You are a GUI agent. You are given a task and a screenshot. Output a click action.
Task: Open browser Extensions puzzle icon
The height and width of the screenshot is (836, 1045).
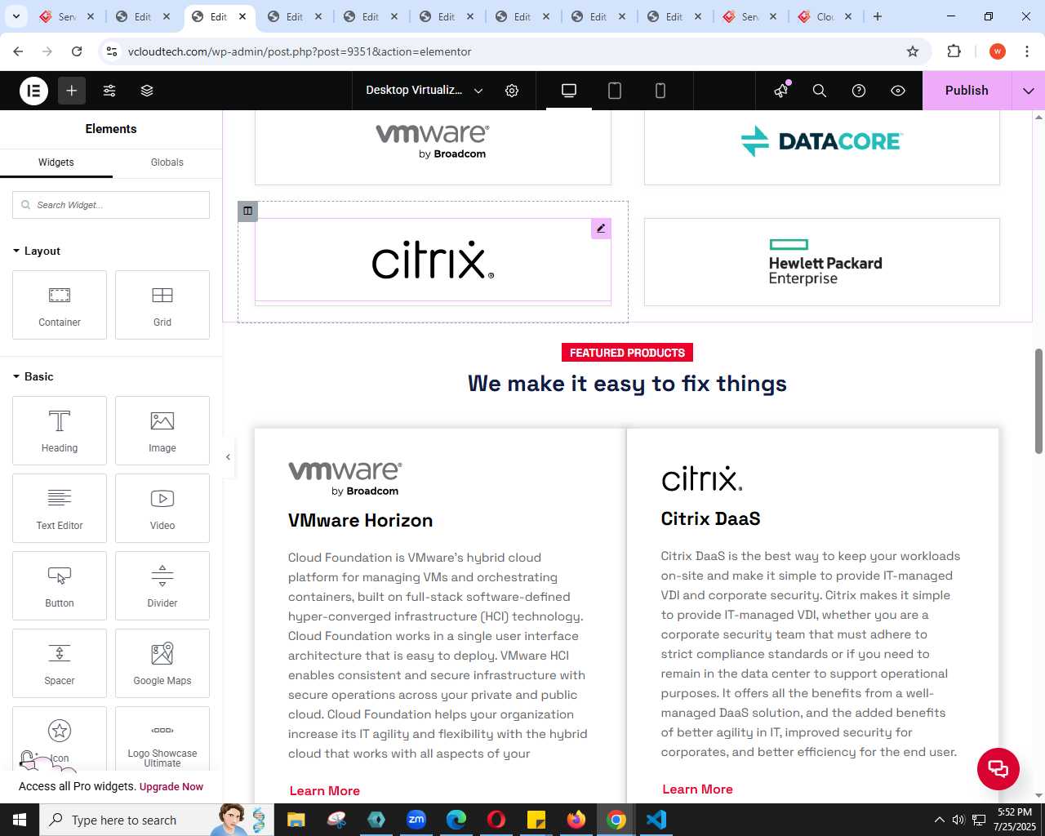(x=954, y=51)
